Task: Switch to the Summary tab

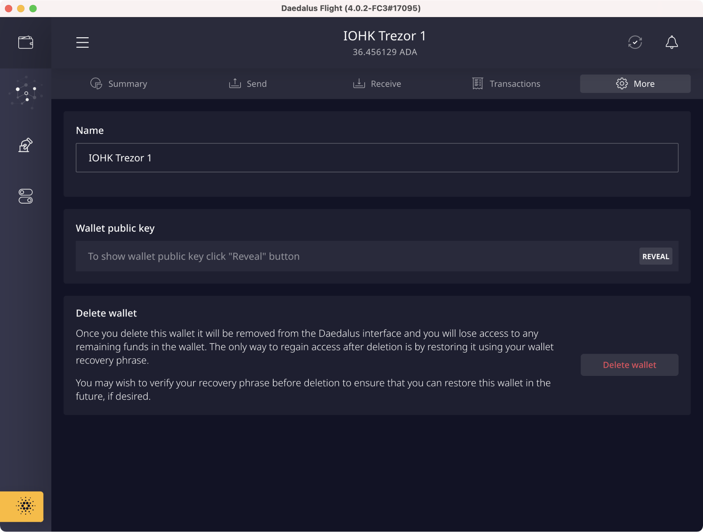Action: (x=119, y=84)
